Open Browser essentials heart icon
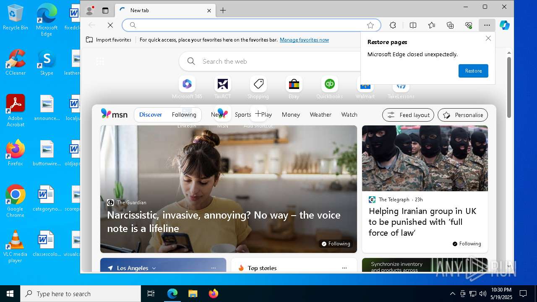The width and height of the screenshot is (537, 302). 469,25
